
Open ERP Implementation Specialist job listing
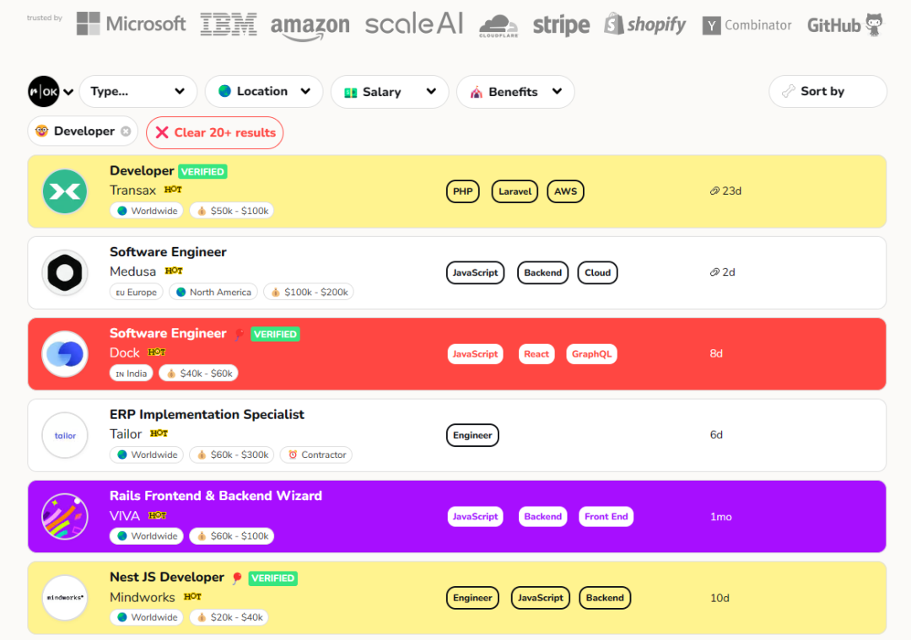coord(207,415)
